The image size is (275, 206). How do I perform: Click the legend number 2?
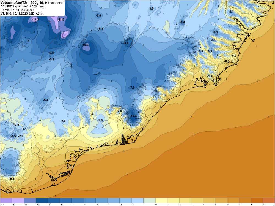(180, 205)
